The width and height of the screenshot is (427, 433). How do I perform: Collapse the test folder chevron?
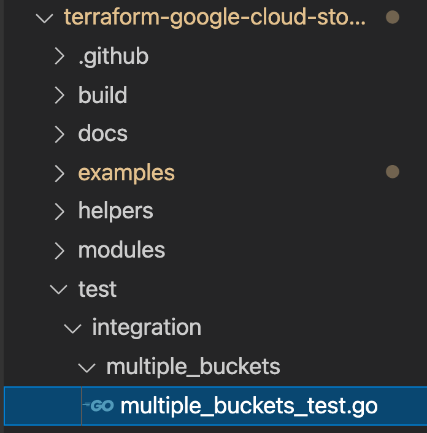click(x=59, y=289)
